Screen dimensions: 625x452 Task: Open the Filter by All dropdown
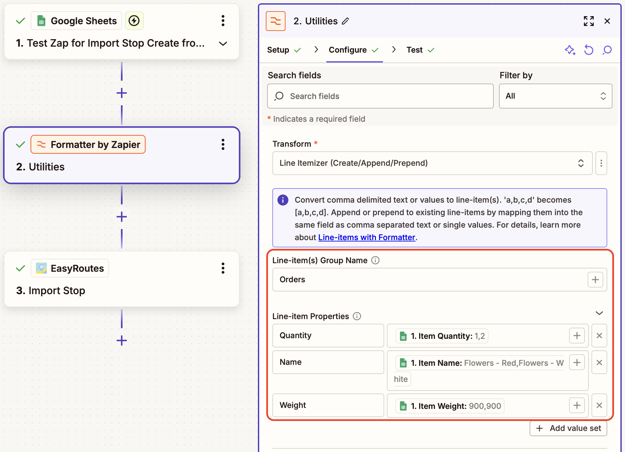coord(556,96)
